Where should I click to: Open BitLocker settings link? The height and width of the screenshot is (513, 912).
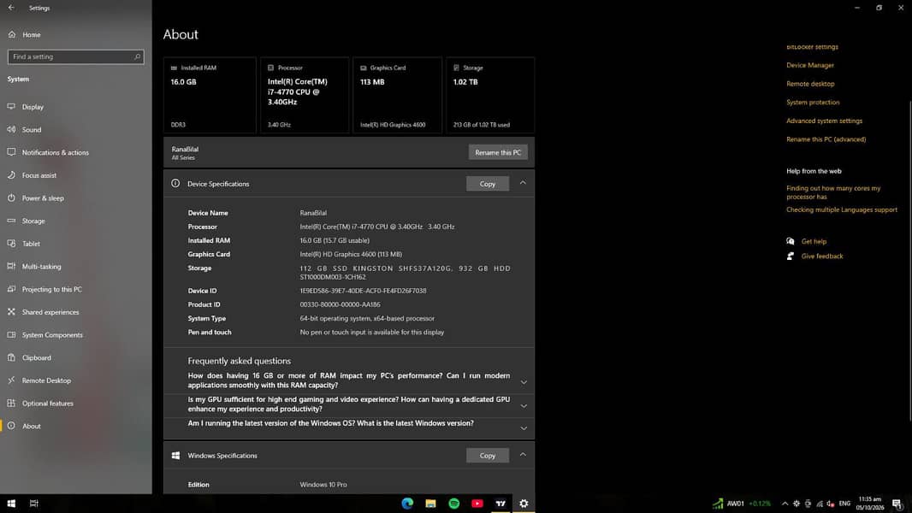[x=812, y=46]
